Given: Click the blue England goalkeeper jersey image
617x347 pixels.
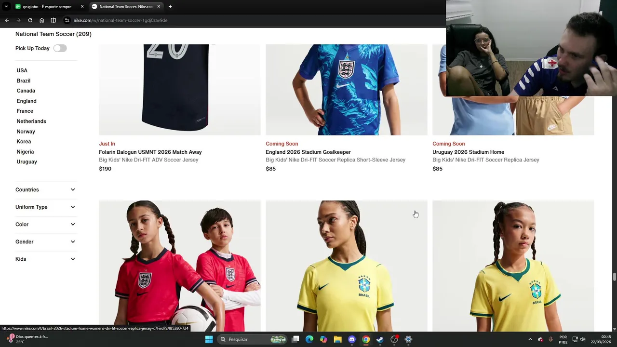Looking at the screenshot, I should (347, 90).
